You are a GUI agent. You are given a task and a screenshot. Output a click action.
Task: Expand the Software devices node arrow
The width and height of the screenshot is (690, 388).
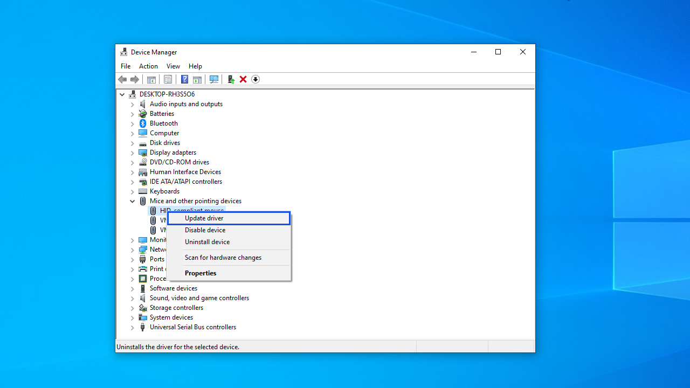(x=133, y=288)
